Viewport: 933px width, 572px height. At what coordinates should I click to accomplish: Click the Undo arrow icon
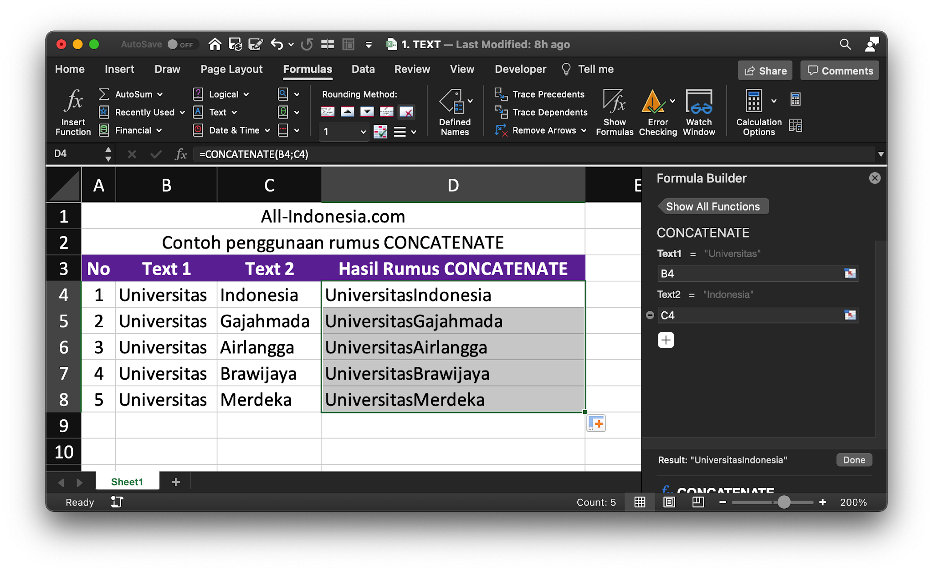point(277,44)
